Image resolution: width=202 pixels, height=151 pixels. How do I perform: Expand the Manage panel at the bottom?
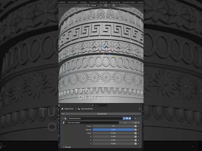coord(67,147)
